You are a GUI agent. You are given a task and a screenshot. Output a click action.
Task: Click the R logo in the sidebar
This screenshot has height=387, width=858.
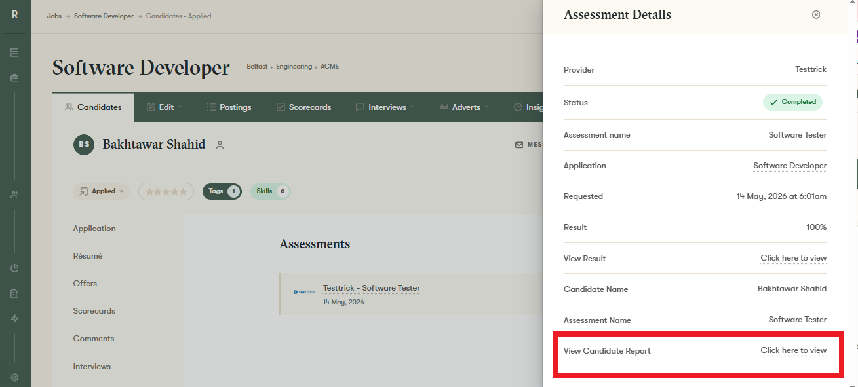pos(14,14)
